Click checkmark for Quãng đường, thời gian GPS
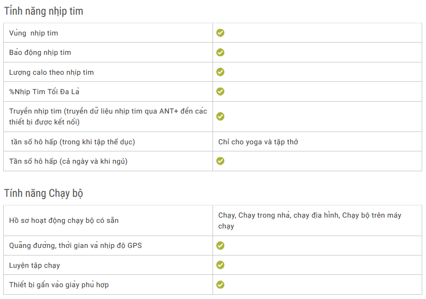This screenshot has height=299, width=426. 220,246
